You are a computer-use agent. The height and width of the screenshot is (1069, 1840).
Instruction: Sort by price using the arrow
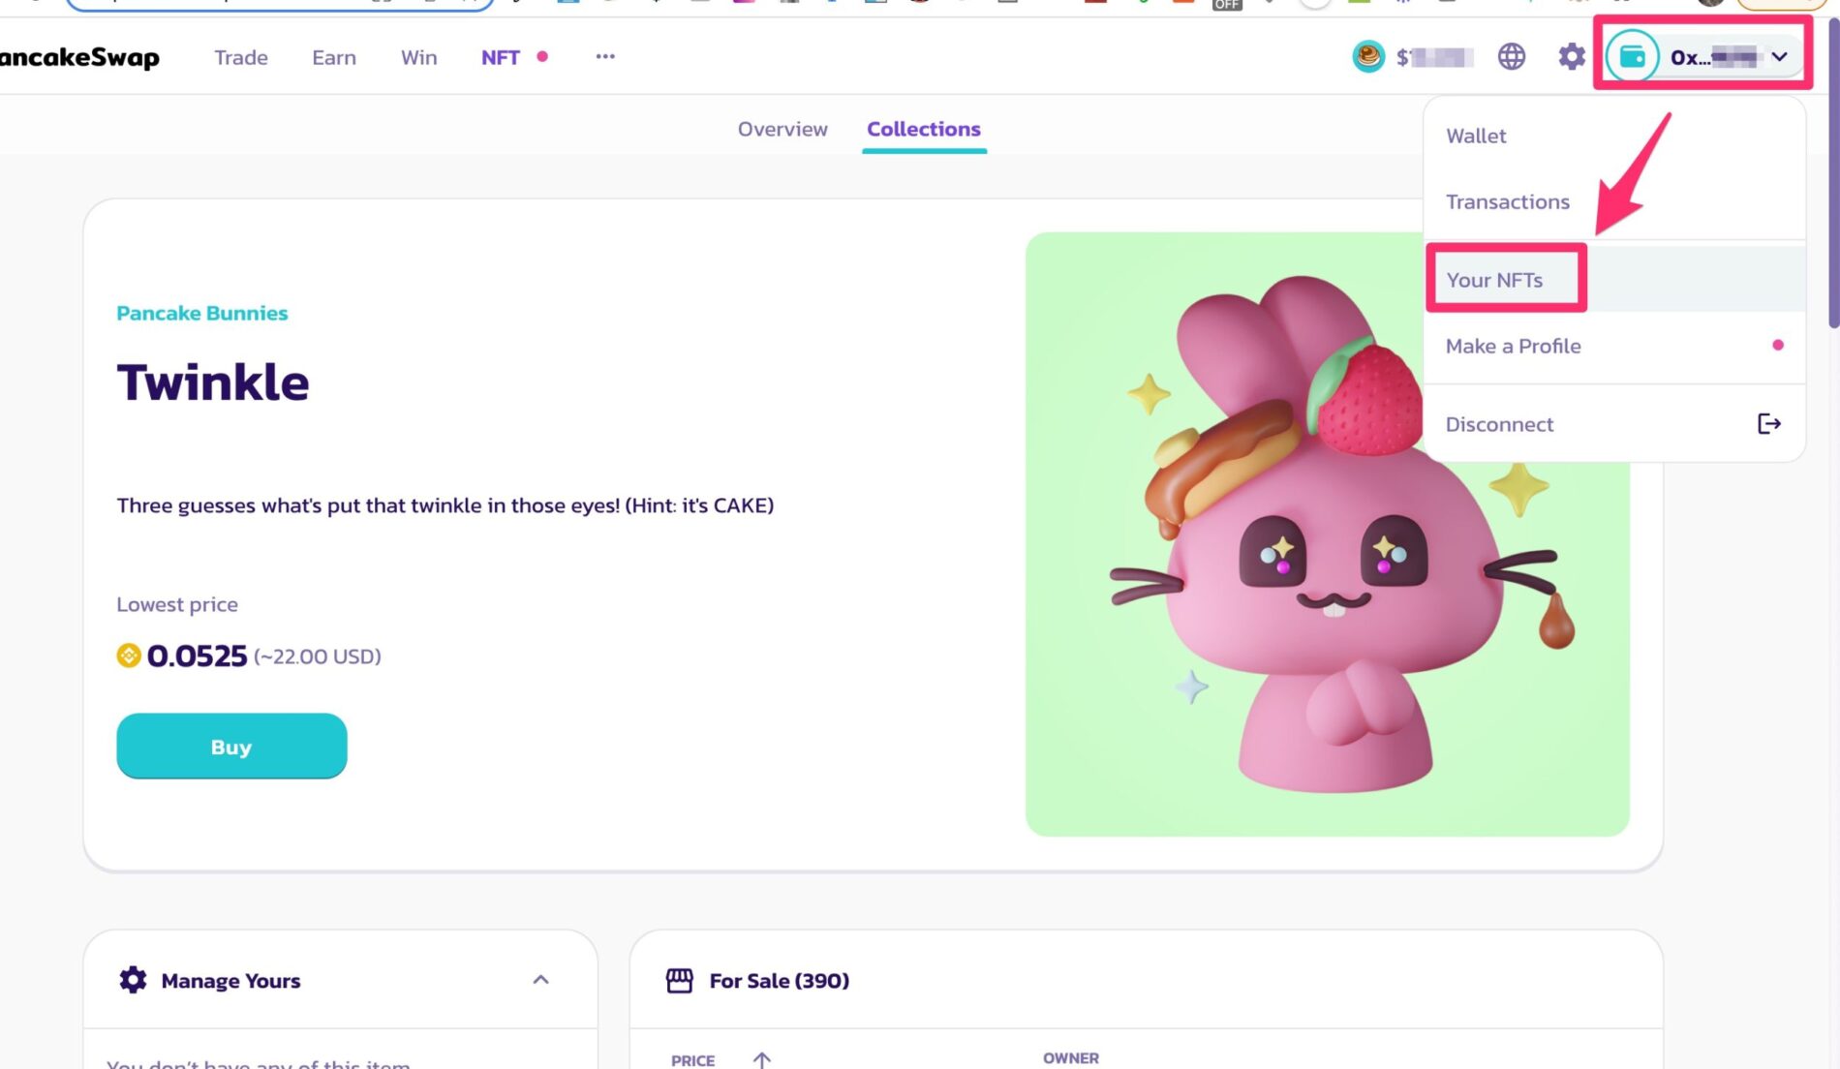[x=762, y=1060]
